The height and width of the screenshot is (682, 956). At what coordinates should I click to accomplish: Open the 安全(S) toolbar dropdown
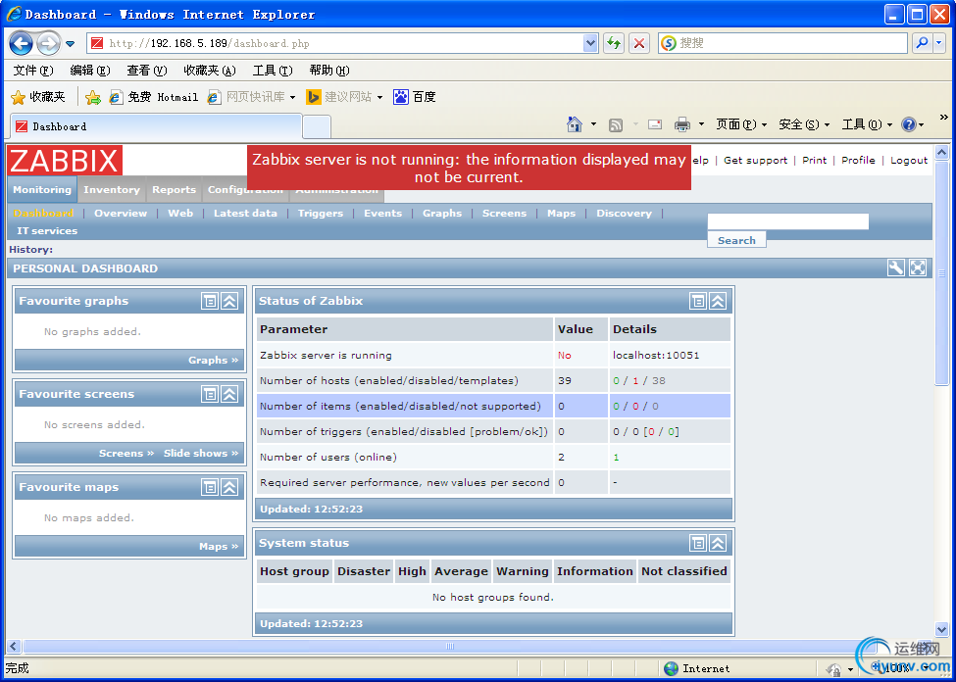pos(804,124)
